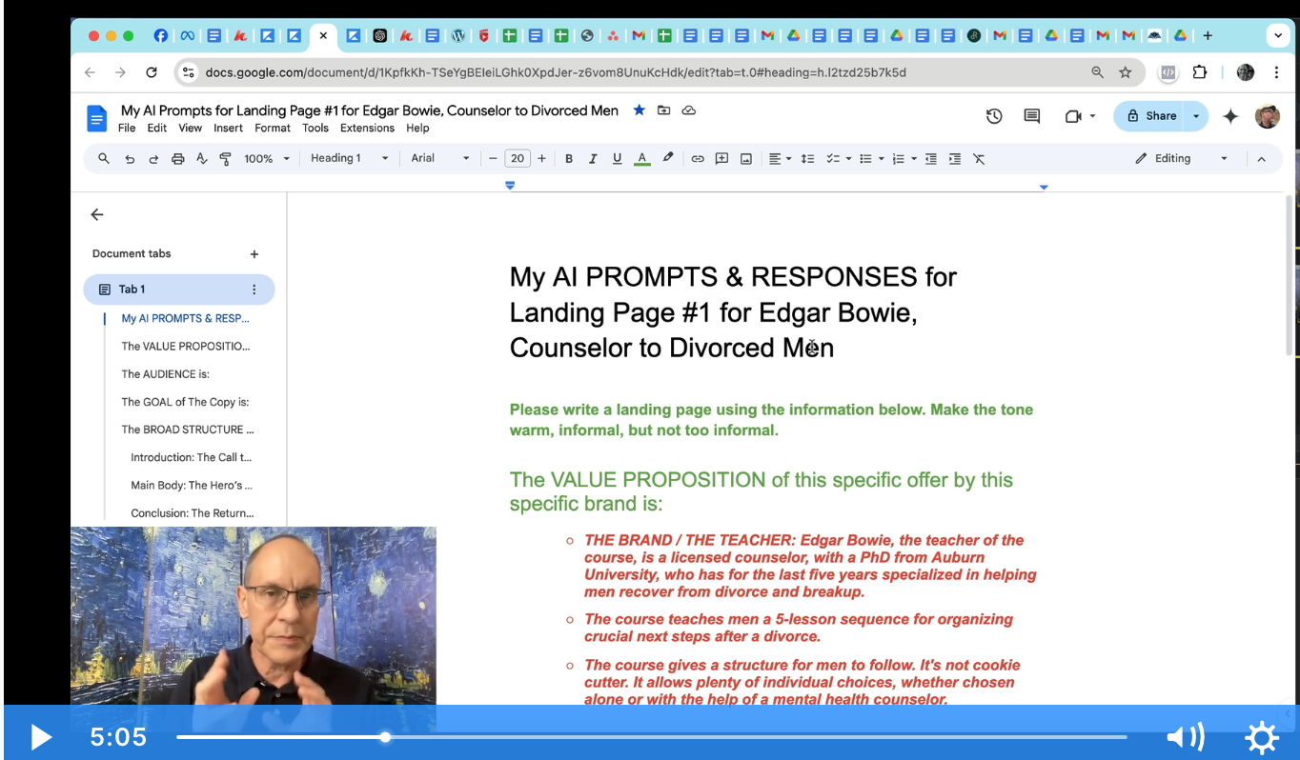
Task: Select the Paint format tool
Action: tap(225, 159)
